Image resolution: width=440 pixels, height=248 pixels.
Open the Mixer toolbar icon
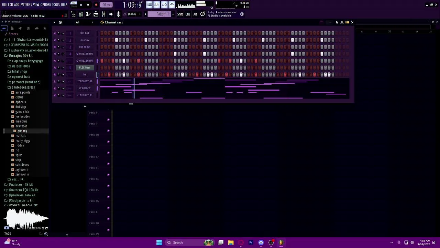pos(103,14)
